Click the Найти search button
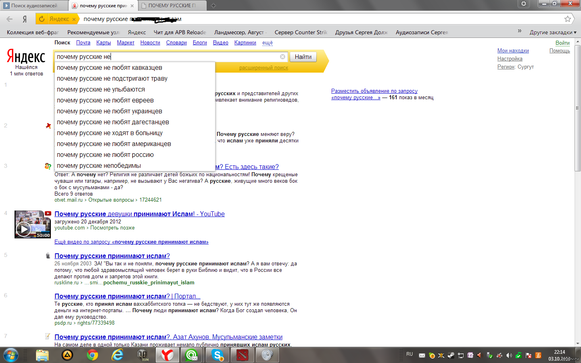Screen dimensions: 581x363 pos(303,57)
